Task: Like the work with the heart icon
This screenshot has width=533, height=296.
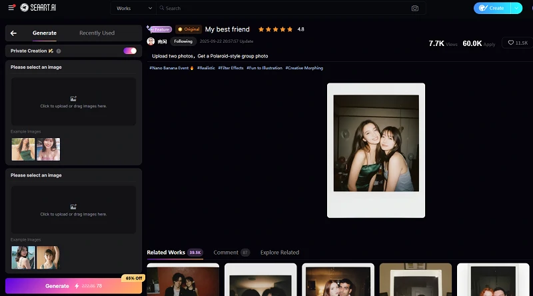Action: coord(517,43)
